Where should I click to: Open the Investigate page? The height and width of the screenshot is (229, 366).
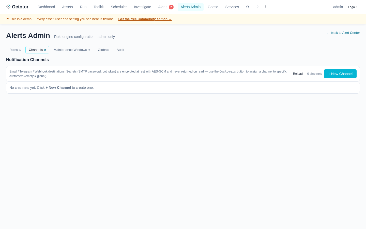pos(142,7)
